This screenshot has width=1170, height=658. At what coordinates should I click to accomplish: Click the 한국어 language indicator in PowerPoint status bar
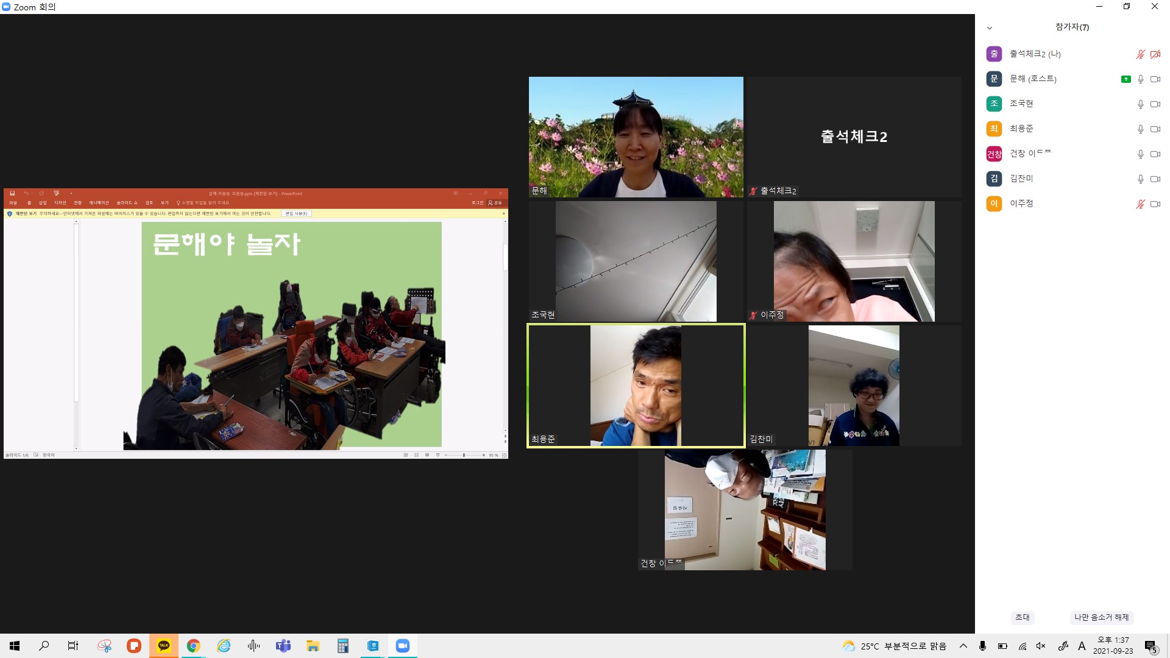(x=49, y=455)
